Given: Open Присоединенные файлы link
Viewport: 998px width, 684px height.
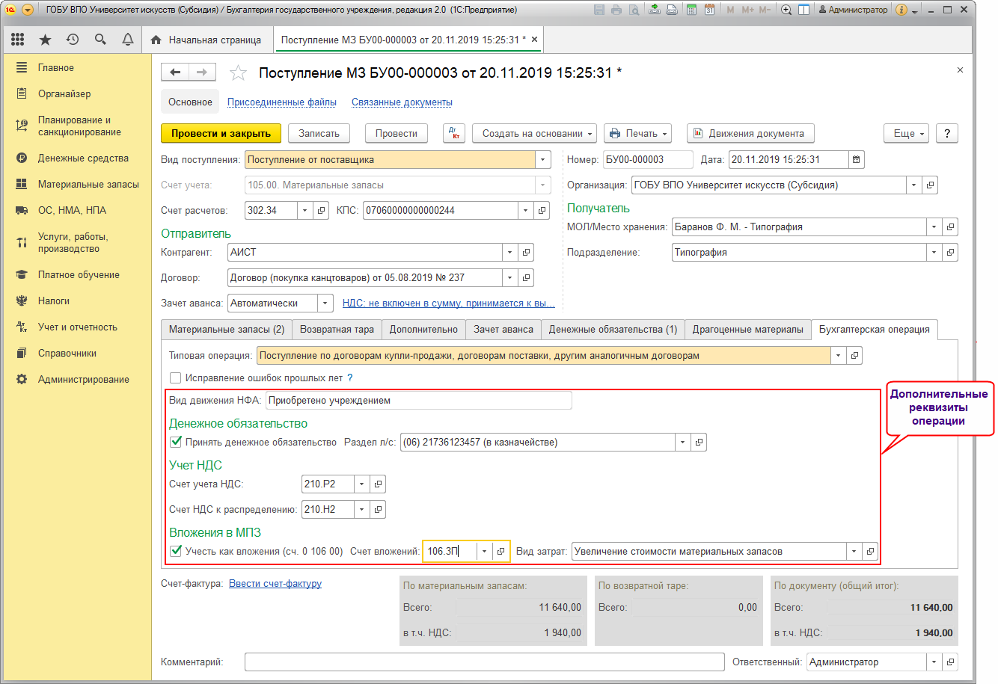Looking at the screenshot, I should (x=282, y=102).
